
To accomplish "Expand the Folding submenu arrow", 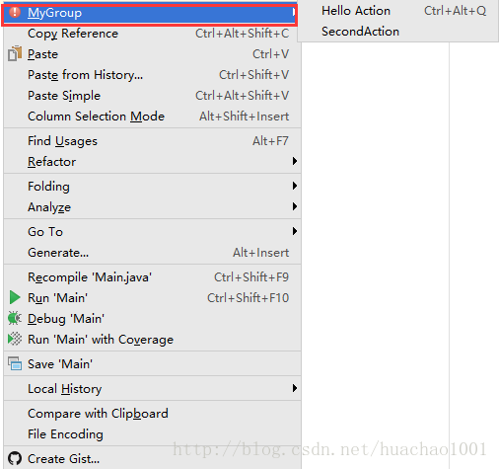I will (x=295, y=186).
